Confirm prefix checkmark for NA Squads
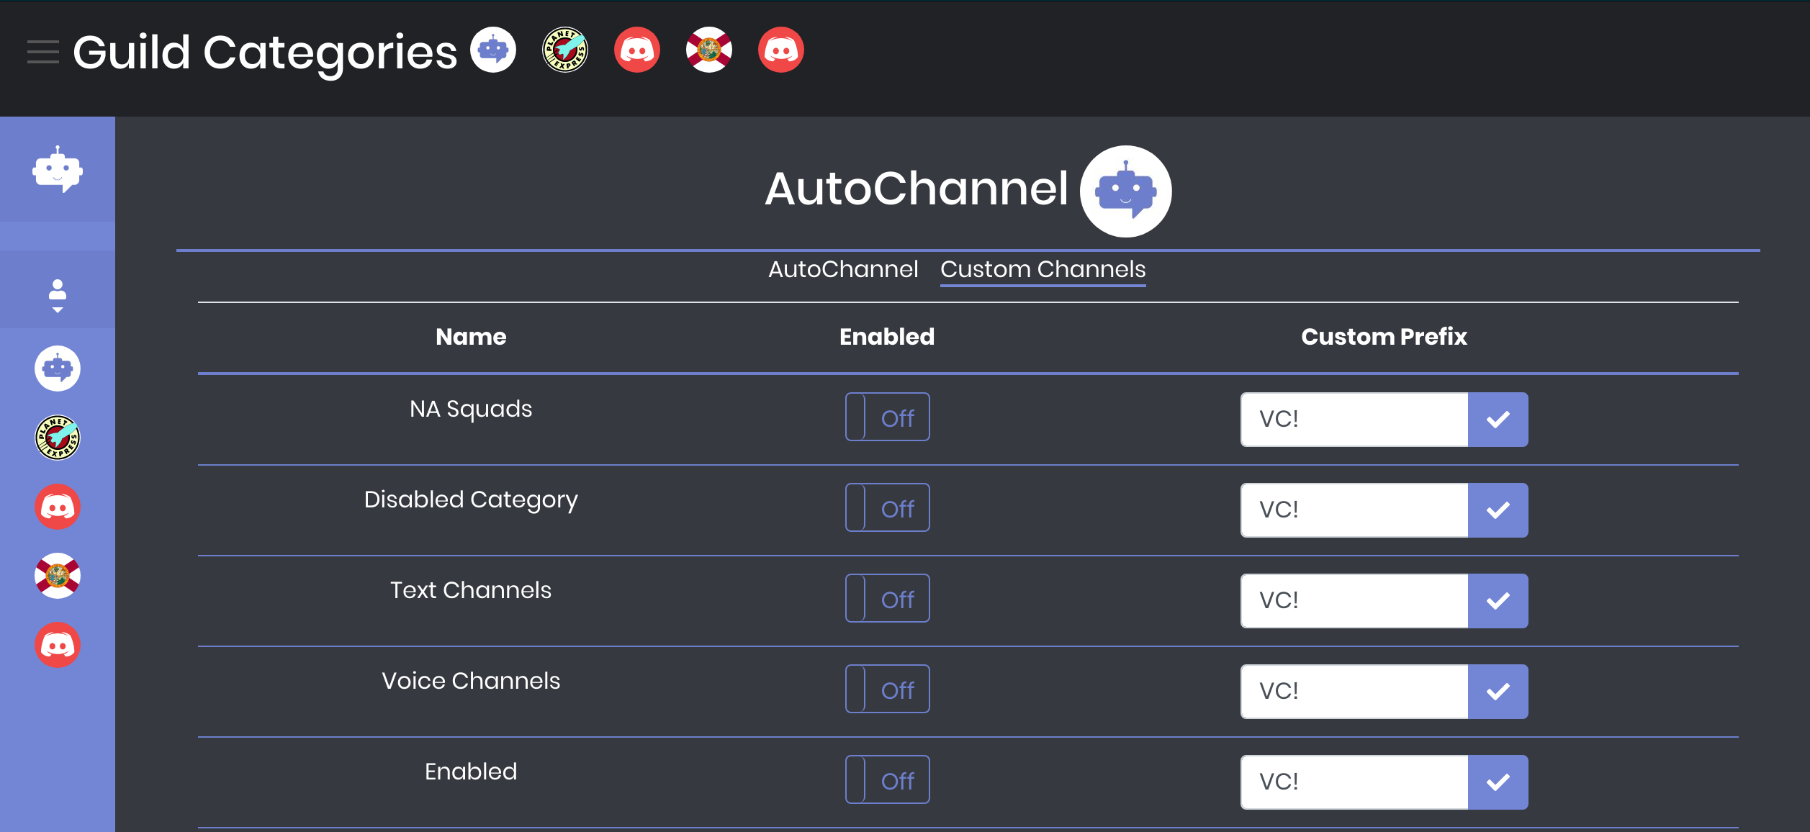Screen dimensions: 1810x832 coord(1498,420)
